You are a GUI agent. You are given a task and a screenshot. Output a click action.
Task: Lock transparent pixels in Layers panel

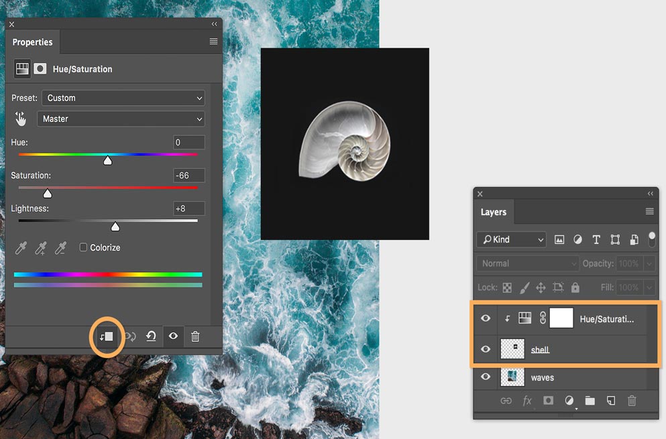coord(507,288)
